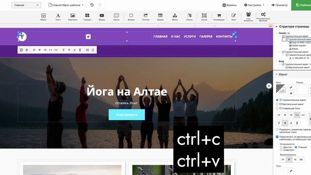This screenshot has width=311, height=175.
Task: Select the Вертикальный макет radio option
Action: tap(277, 104)
